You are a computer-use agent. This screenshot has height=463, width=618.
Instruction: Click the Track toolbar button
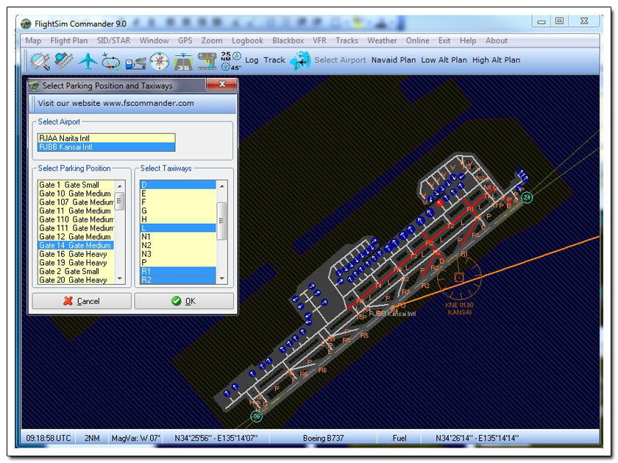pyautogui.click(x=274, y=60)
